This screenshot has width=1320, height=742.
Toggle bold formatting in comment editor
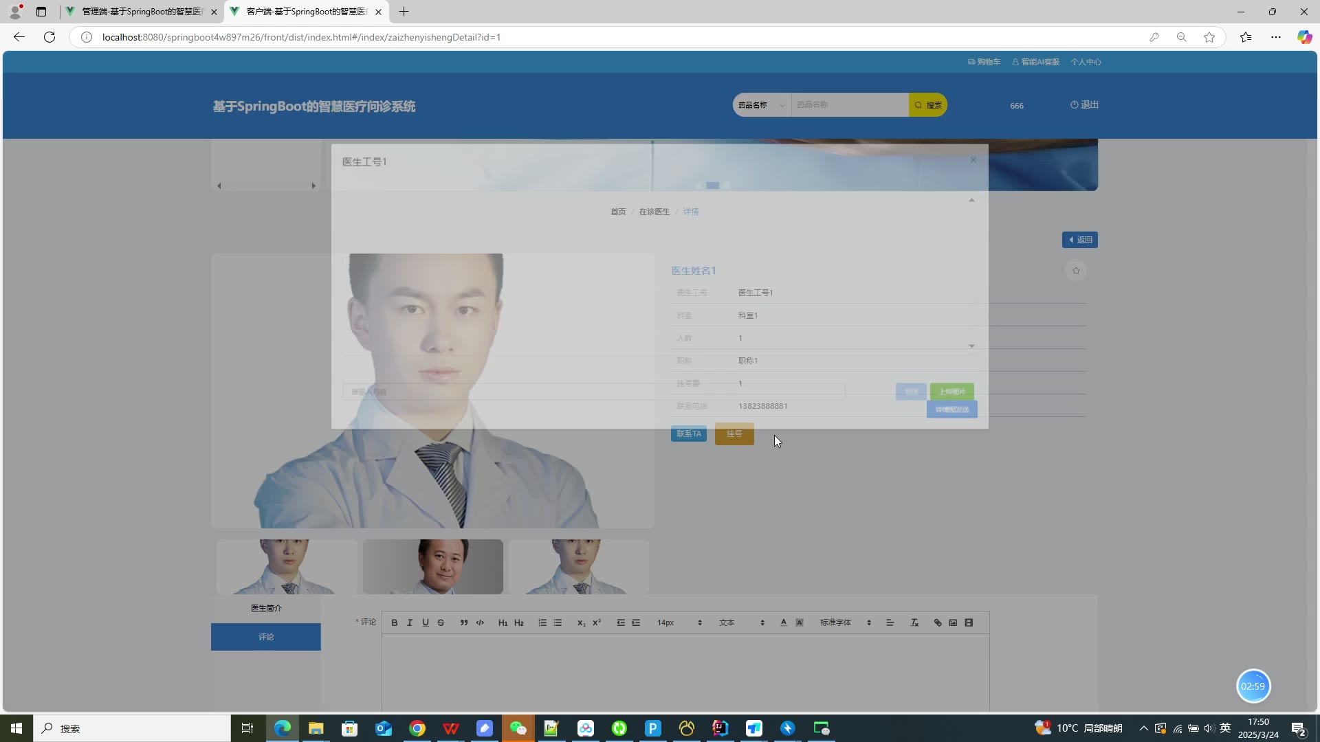coord(395,622)
